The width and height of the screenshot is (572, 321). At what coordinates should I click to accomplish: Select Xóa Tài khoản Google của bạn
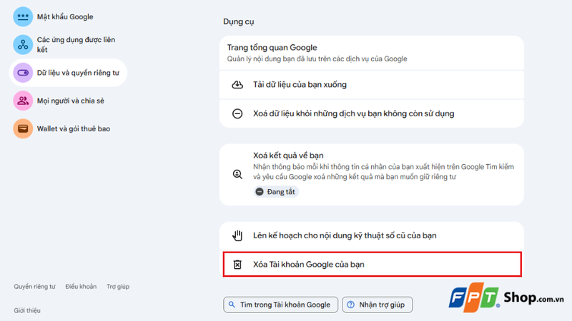[372, 265]
